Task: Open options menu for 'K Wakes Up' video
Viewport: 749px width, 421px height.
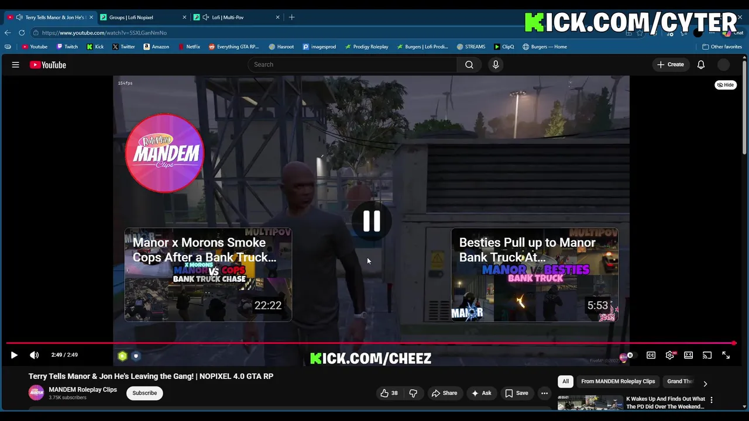Action: tap(712, 400)
